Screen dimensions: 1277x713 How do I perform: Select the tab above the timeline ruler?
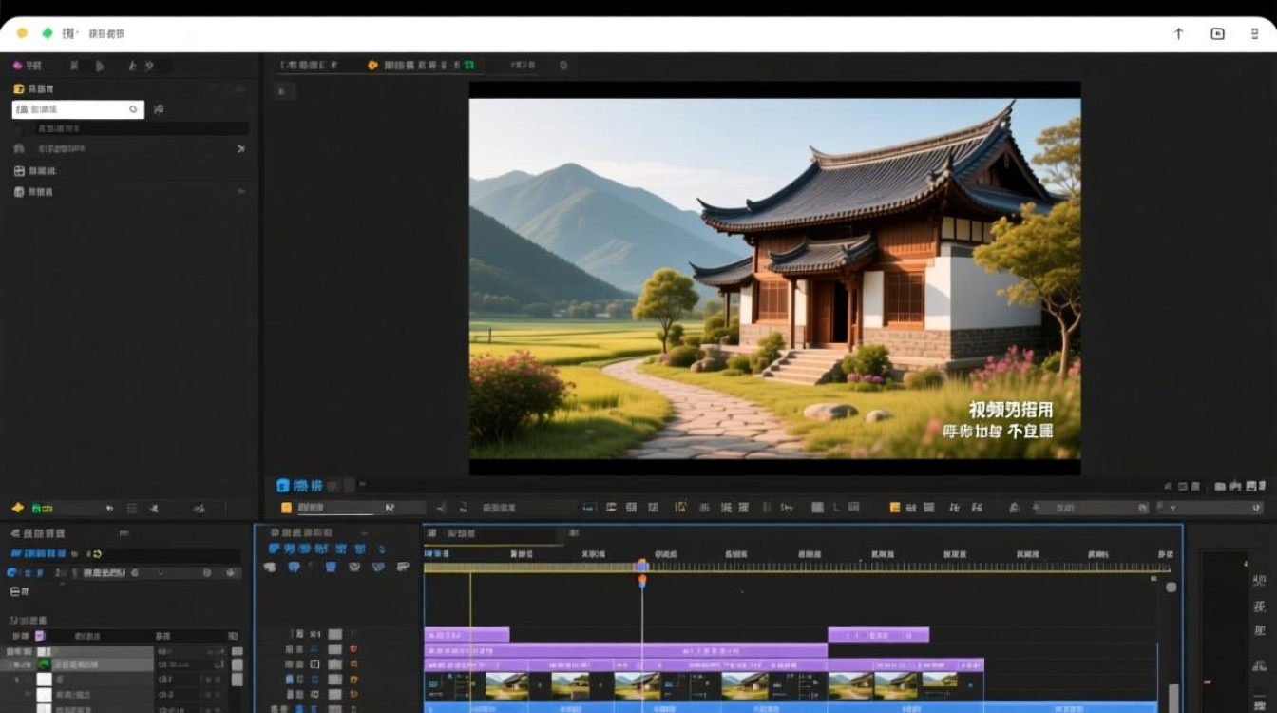(x=454, y=533)
